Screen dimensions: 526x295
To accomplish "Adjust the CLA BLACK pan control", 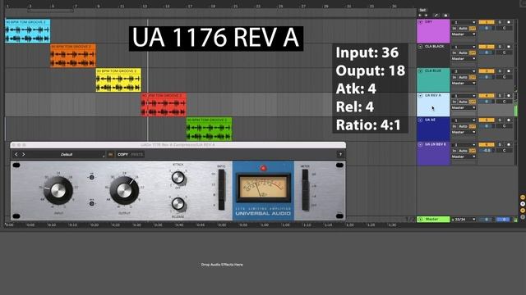I will 504,52.
